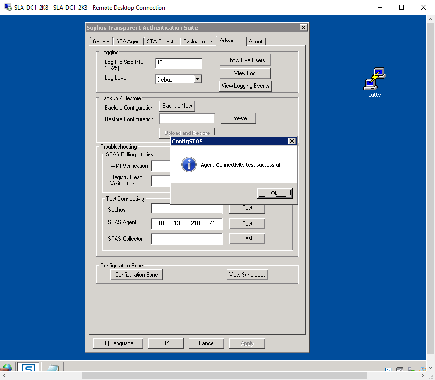Screen dimensions: 435x380
Task: Click the horizontal scrollbar right arrow
Action: [423, 376]
